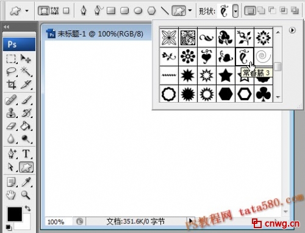Pick the hexagon frame outline shape
305x233 pixels.
[245, 94]
